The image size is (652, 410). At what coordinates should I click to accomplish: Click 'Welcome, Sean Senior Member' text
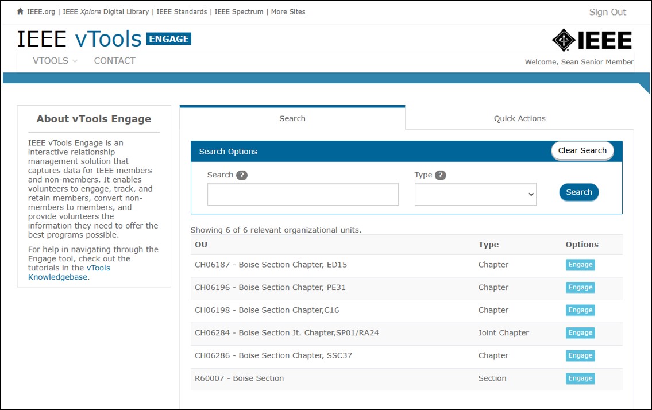pyautogui.click(x=579, y=62)
